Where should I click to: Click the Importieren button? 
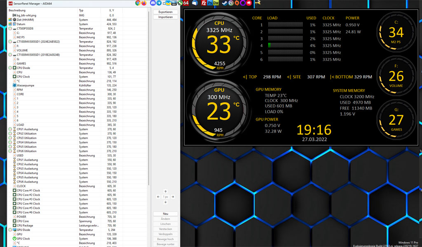click(166, 17)
